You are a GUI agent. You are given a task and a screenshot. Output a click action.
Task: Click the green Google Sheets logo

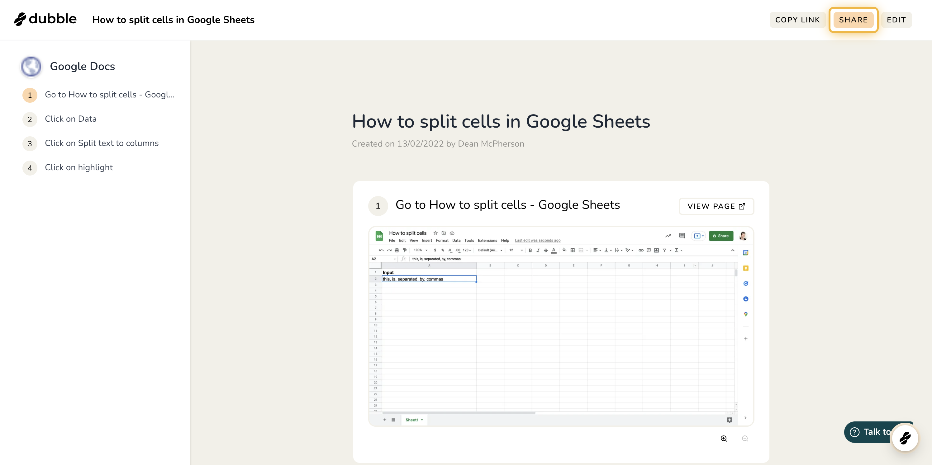(x=379, y=237)
